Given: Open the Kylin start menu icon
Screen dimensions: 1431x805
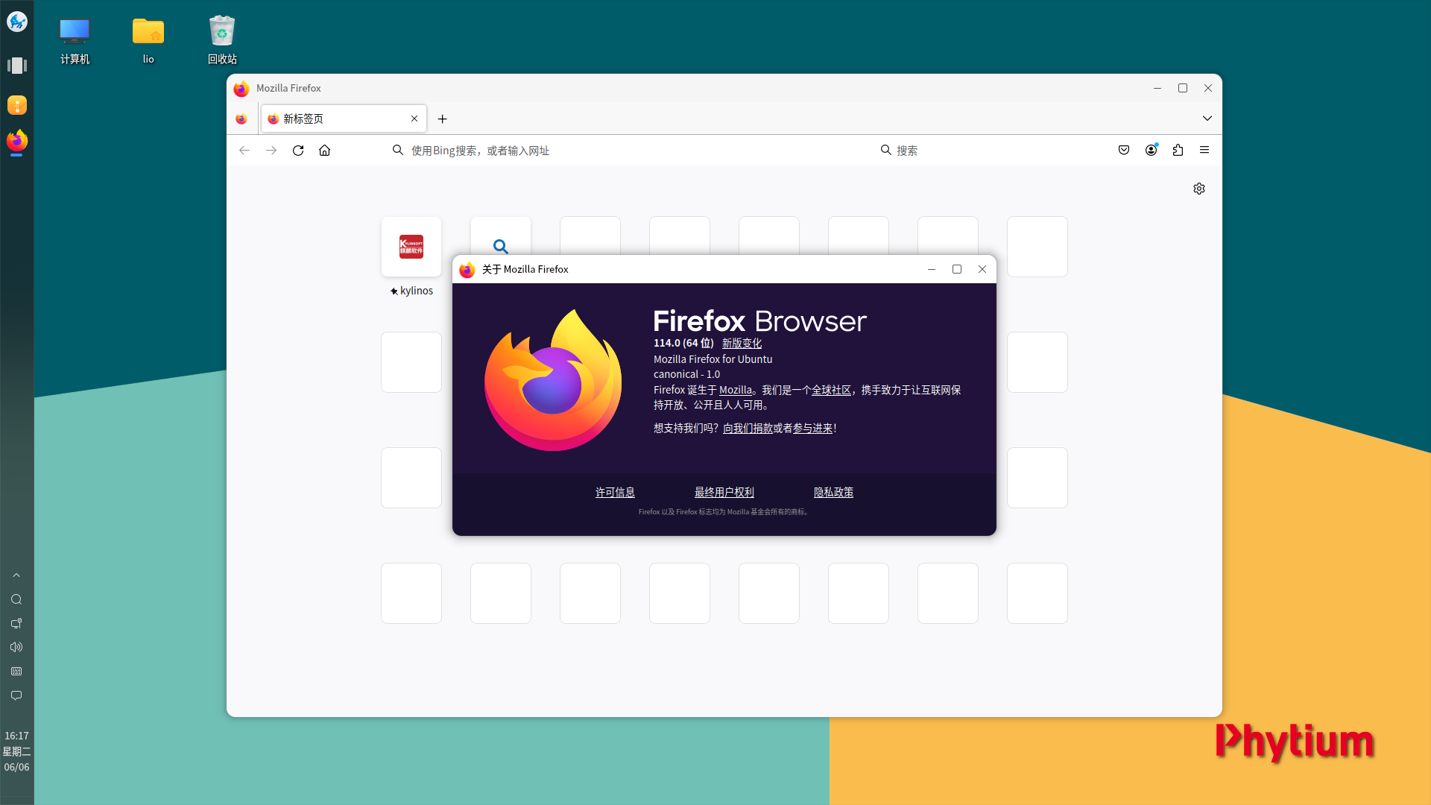Looking at the screenshot, I should click(x=17, y=22).
